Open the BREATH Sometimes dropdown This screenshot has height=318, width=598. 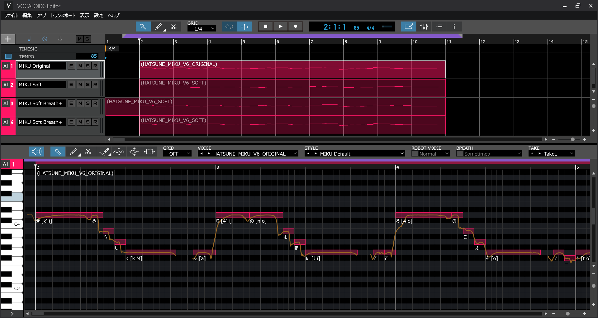493,154
